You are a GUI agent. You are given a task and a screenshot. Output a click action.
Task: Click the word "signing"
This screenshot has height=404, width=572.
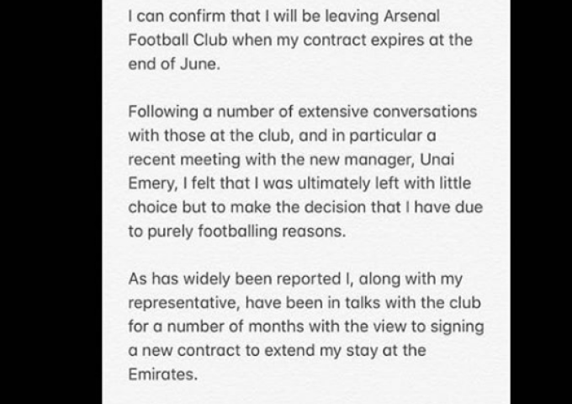click(457, 327)
